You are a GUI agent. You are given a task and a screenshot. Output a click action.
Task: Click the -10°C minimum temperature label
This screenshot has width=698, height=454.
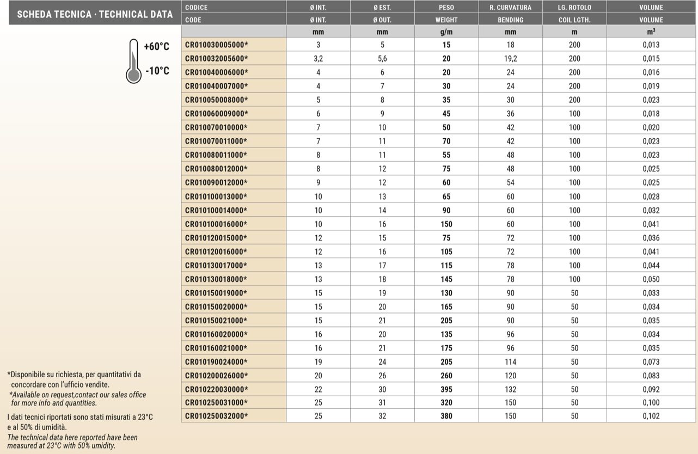(x=157, y=71)
